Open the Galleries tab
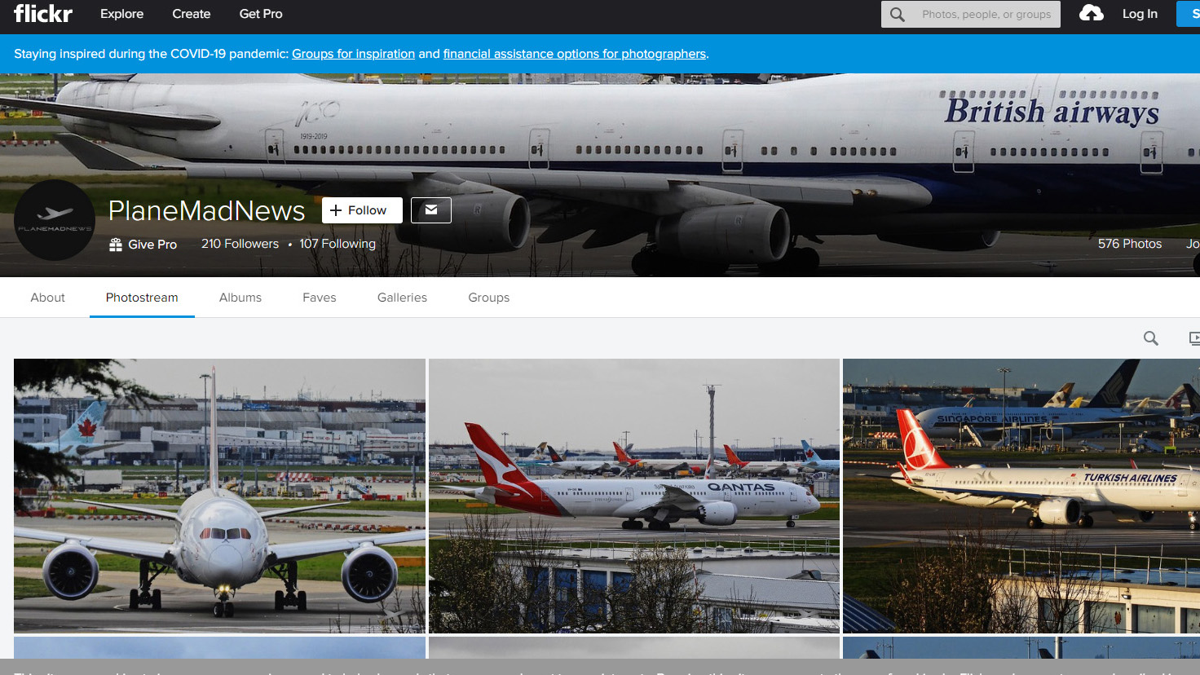1200x675 pixels. pyautogui.click(x=402, y=298)
